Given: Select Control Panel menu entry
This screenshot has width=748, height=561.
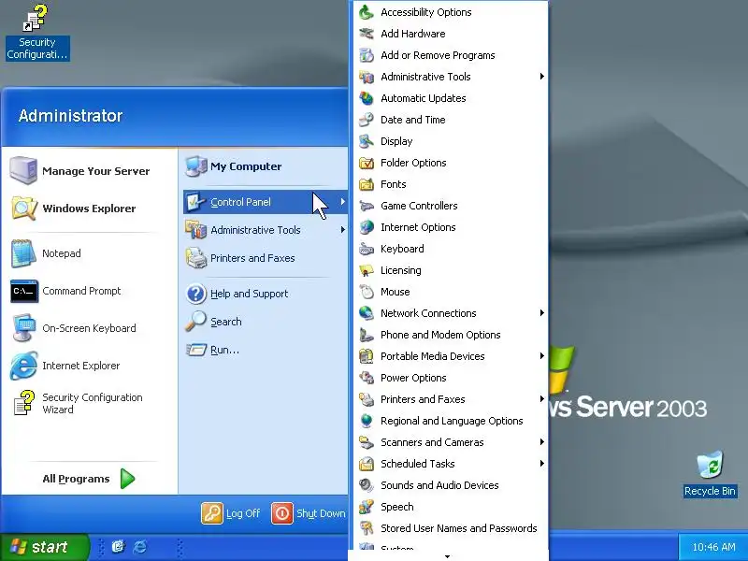Looking at the screenshot, I should pos(265,202).
